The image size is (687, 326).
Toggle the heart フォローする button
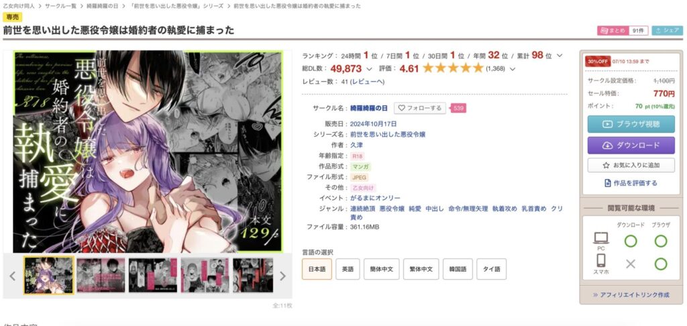pyautogui.click(x=420, y=108)
